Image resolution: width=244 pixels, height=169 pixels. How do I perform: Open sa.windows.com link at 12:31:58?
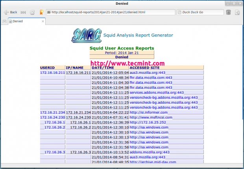[149, 147]
